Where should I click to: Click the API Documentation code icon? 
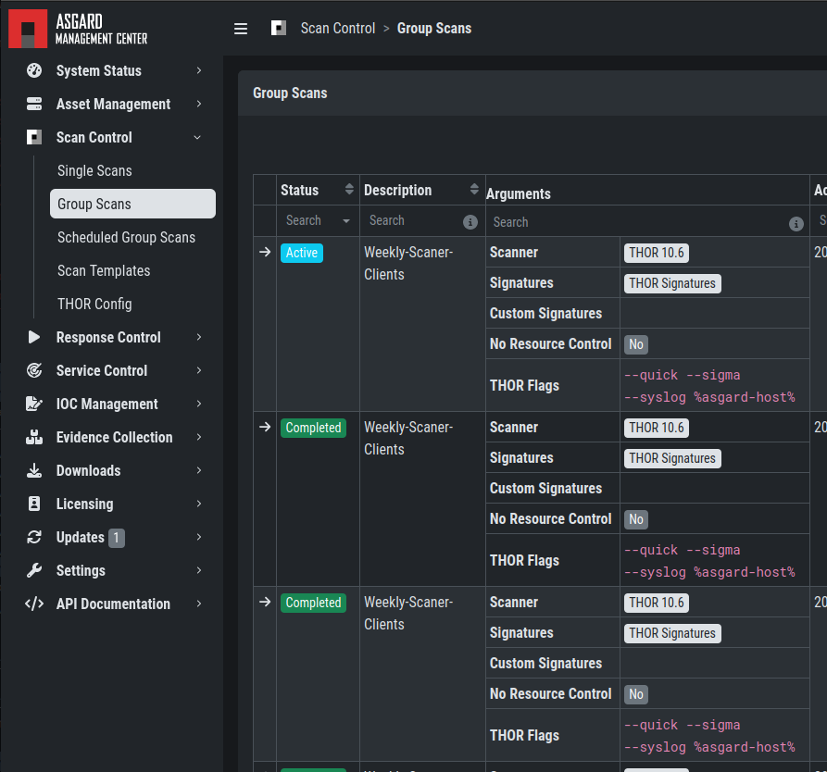coord(34,604)
